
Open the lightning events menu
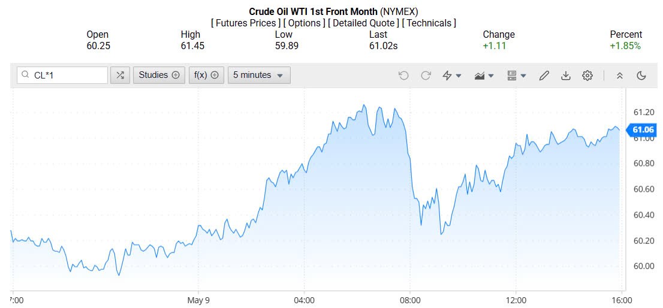[451, 76]
